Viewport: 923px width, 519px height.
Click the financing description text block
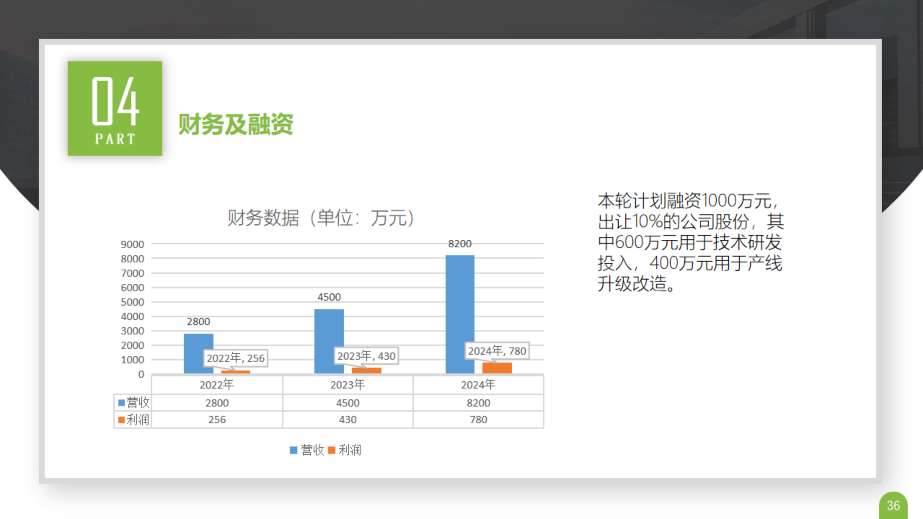click(x=690, y=242)
